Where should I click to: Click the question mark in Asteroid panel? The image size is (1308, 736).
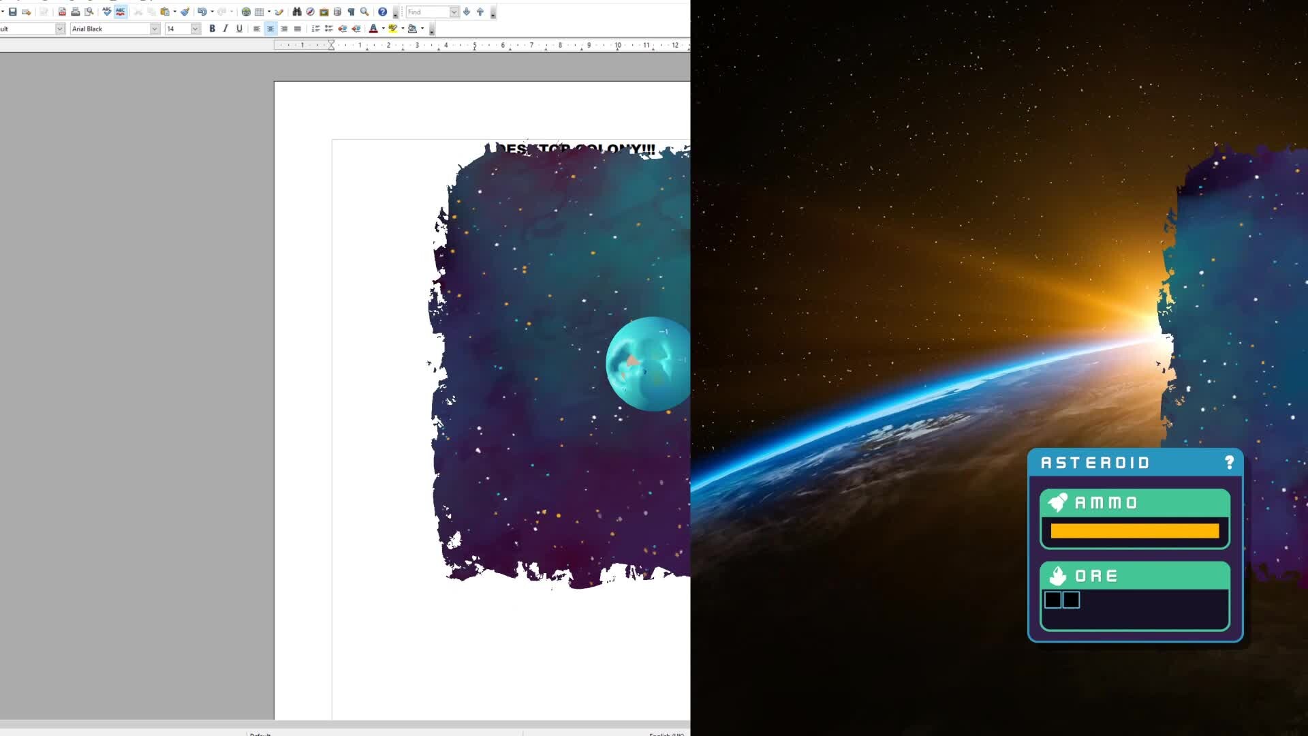click(x=1229, y=463)
